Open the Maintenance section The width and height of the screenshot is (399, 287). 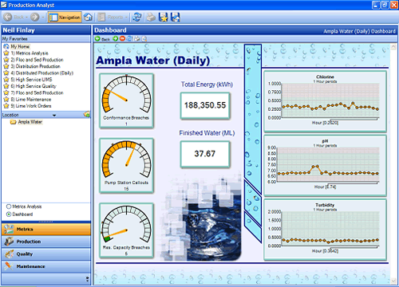[46, 266]
